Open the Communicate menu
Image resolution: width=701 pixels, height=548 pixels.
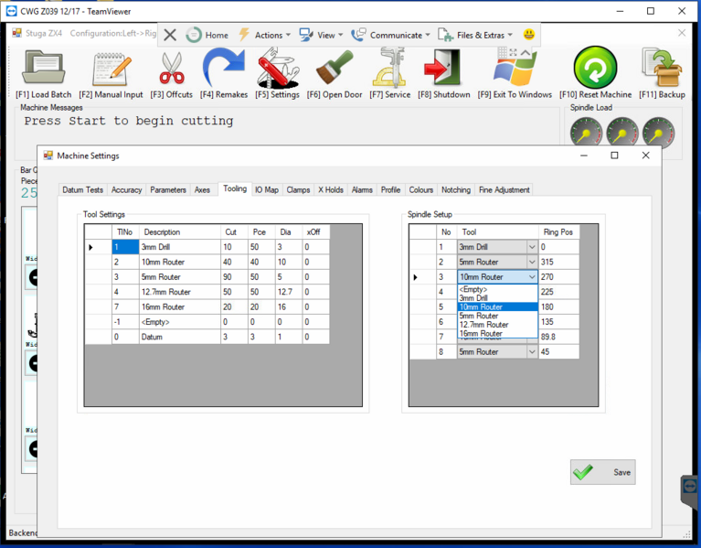point(390,35)
